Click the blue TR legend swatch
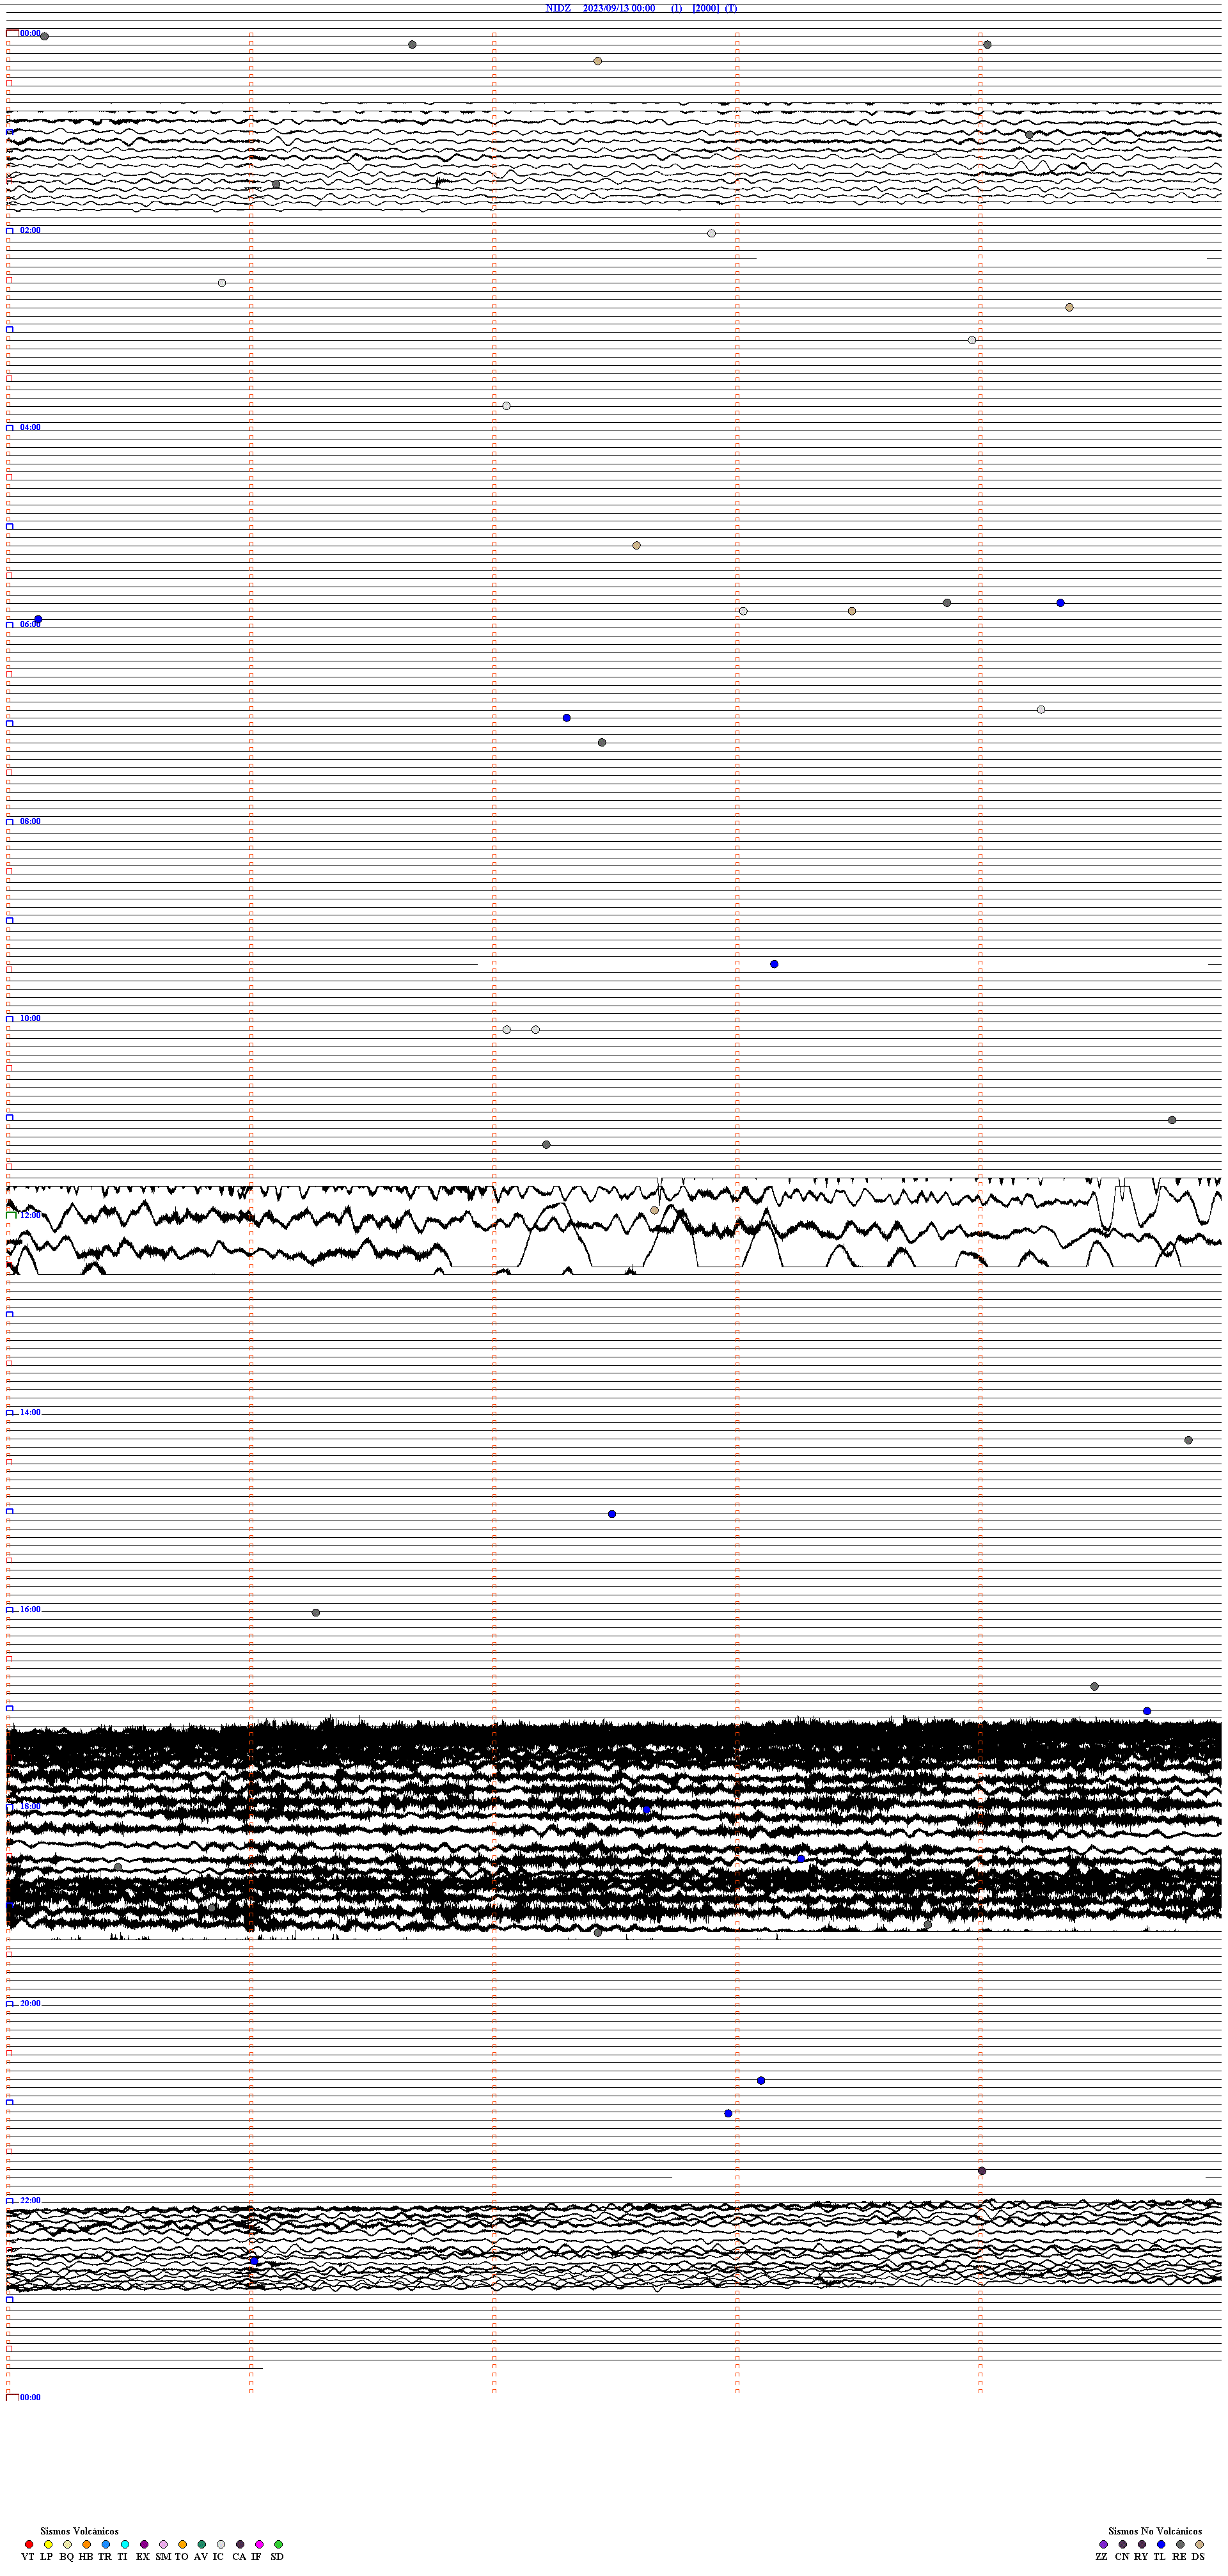1228x2576 pixels. point(106,2544)
